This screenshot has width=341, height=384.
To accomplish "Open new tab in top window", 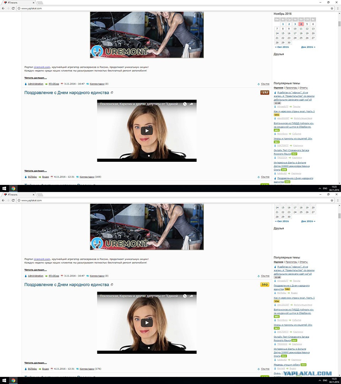I will [40, 3].
